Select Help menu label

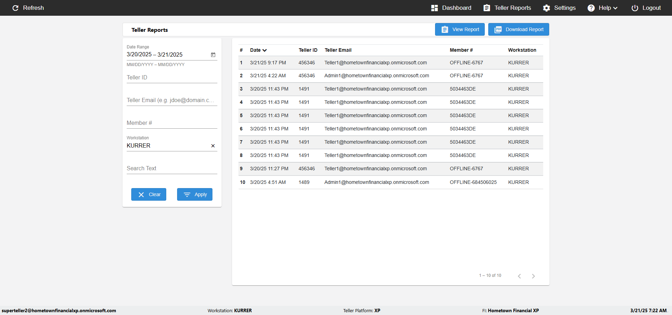click(604, 8)
